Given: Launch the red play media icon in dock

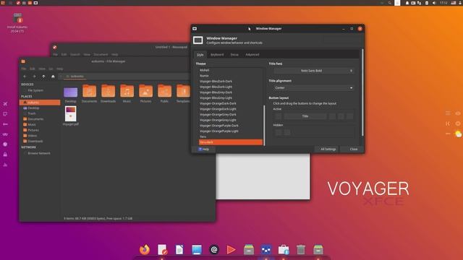Looking at the screenshot, I should coord(231,250).
